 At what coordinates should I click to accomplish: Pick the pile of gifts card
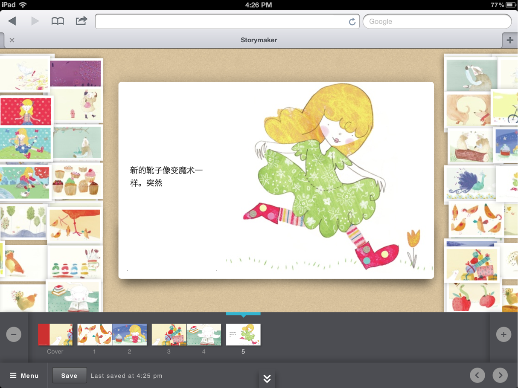point(472,264)
